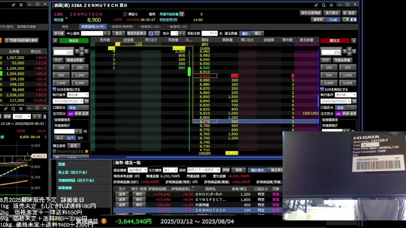This screenshot has width=406, height=228.
Task: Open the calendar picker in the sell panel
Action: tap(87, 101)
